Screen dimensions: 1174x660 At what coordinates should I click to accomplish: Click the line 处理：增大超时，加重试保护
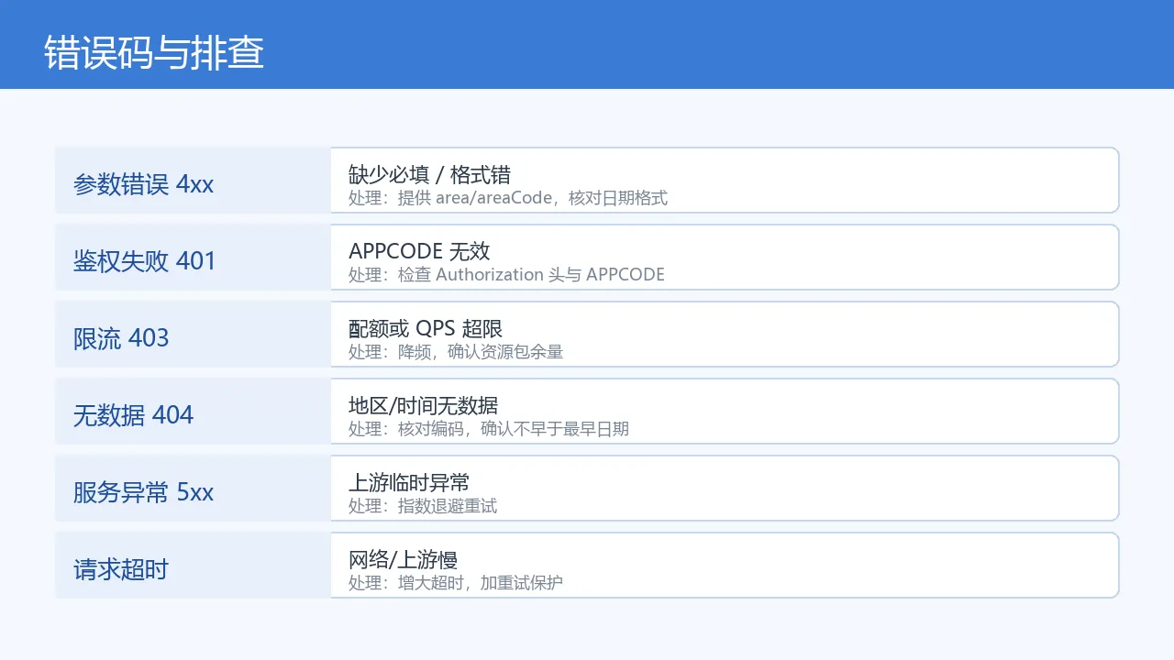tap(456, 583)
